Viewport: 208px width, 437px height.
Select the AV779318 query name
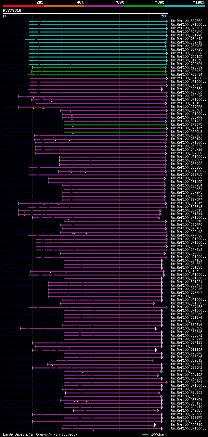coord(12,10)
